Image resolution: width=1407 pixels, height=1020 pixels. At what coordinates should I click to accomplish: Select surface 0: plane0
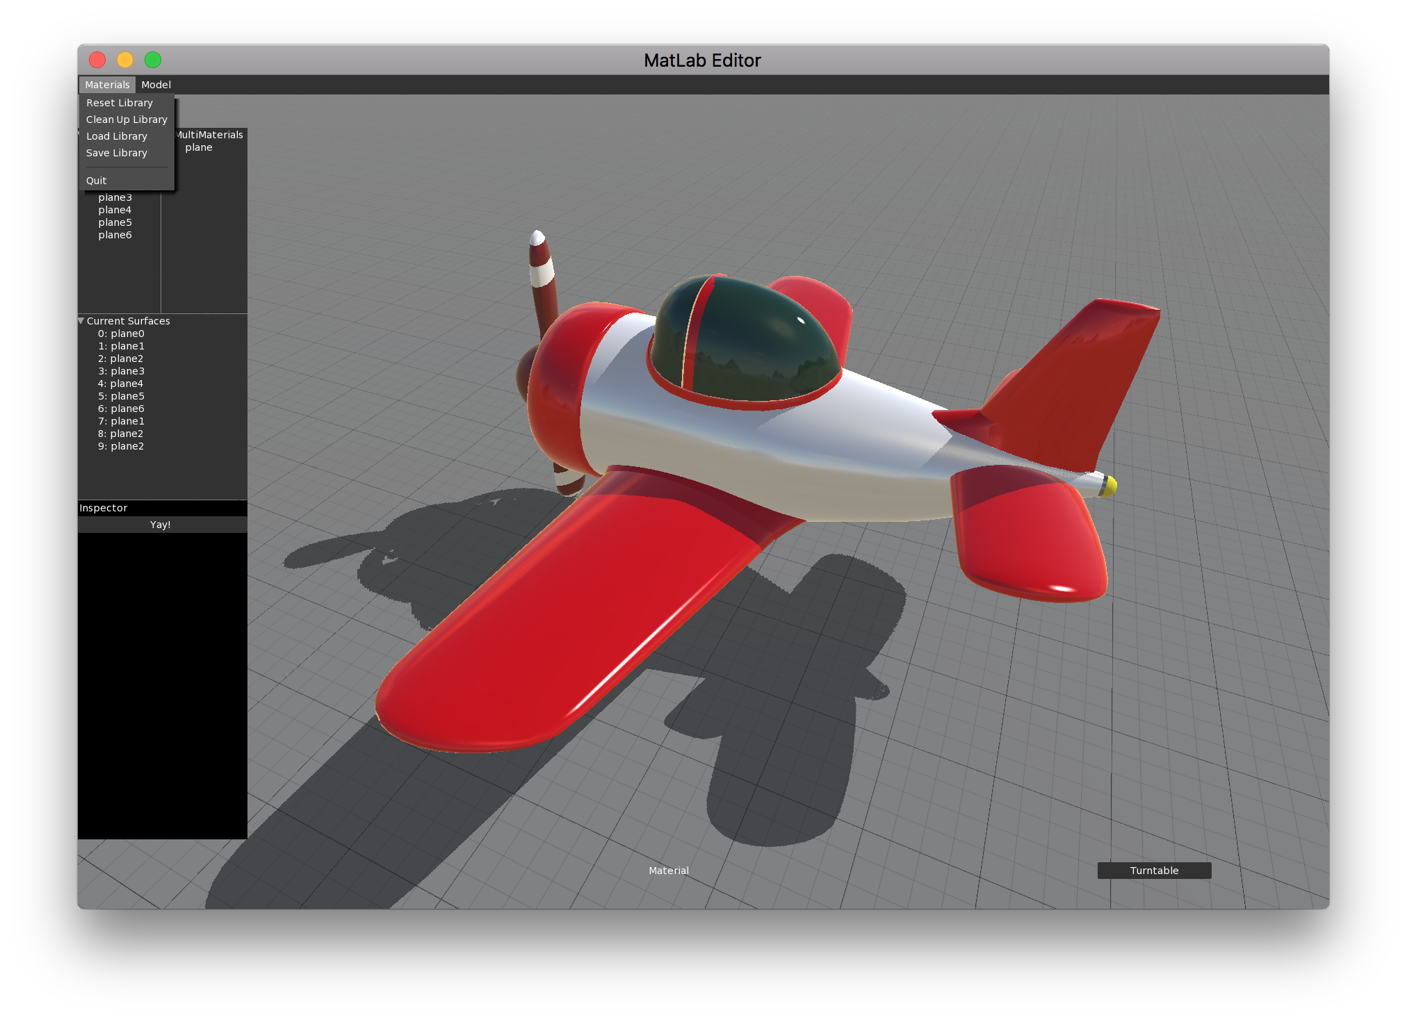click(x=121, y=334)
